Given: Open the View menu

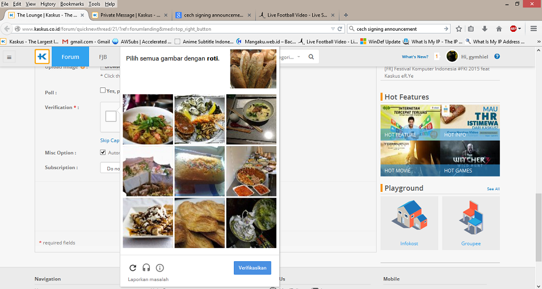Looking at the screenshot, I should pyautogui.click(x=31, y=4).
